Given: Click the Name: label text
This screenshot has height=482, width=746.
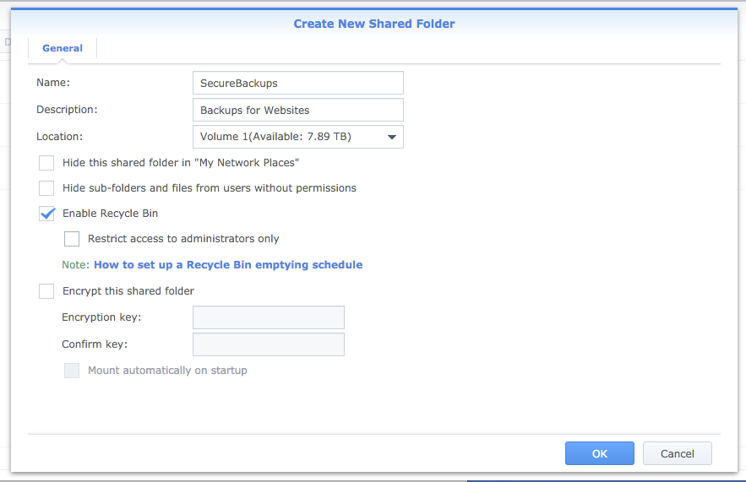Looking at the screenshot, I should pyautogui.click(x=52, y=83).
